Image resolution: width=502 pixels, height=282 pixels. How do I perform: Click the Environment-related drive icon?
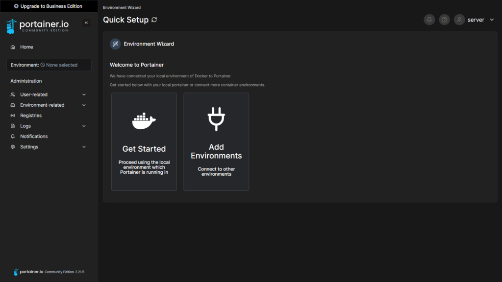point(13,105)
